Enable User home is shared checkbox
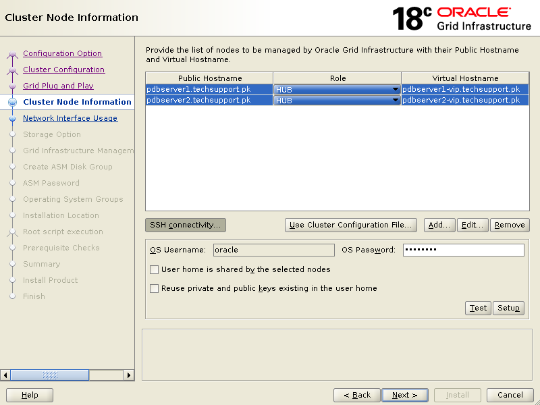The width and height of the screenshot is (540, 405). click(155, 269)
